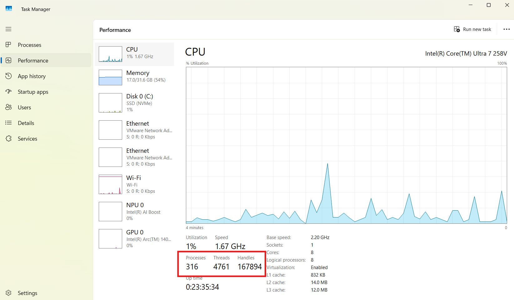The width and height of the screenshot is (514, 300).
Task: Open the three-dot more options menu
Action: [x=507, y=29]
